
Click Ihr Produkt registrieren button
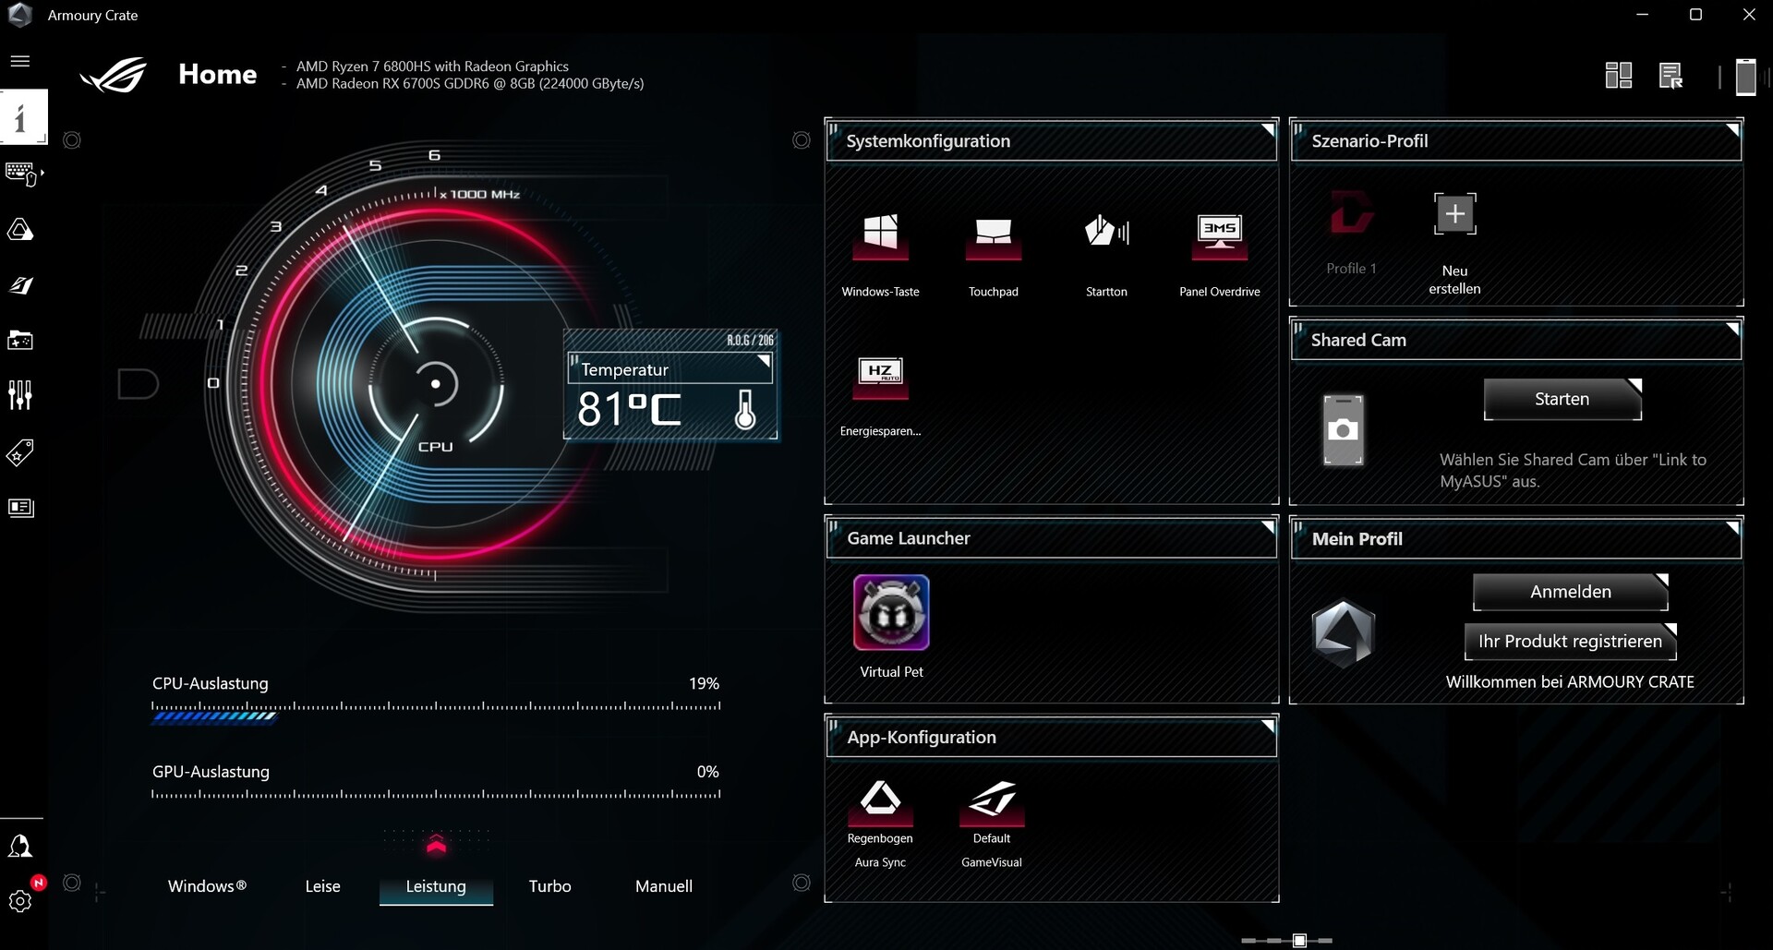(x=1570, y=642)
